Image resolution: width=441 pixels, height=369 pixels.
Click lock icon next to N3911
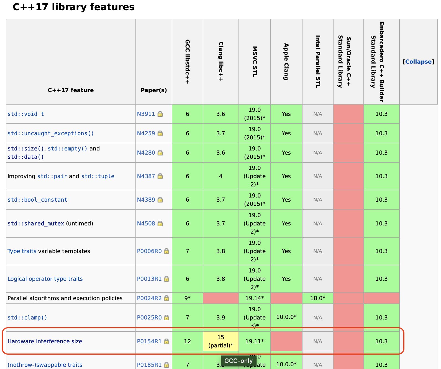[x=160, y=114]
